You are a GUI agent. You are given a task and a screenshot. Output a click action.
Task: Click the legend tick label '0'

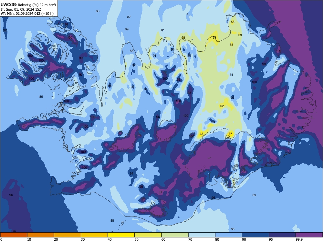[x=1, y=239]
